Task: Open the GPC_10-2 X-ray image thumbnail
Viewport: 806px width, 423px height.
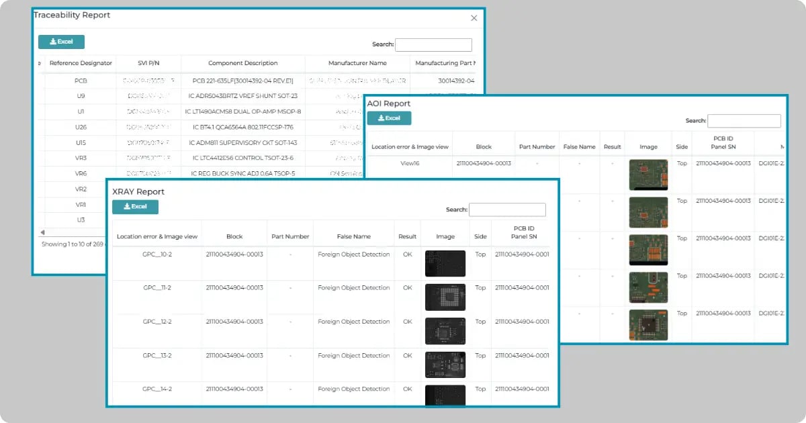Action: pos(445,263)
